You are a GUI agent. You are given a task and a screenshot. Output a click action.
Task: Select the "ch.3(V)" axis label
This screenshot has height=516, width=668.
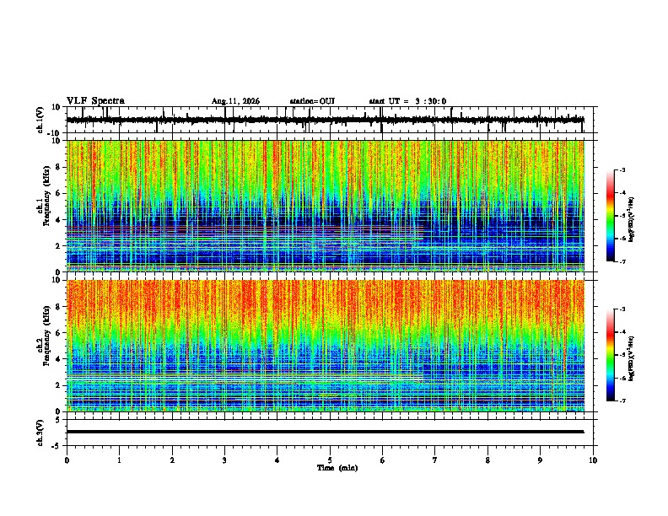point(40,433)
